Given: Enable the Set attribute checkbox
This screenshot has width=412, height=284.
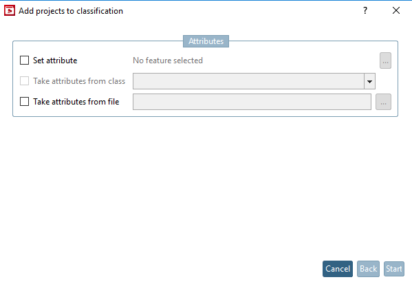Looking at the screenshot, I should tap(25, 60).
